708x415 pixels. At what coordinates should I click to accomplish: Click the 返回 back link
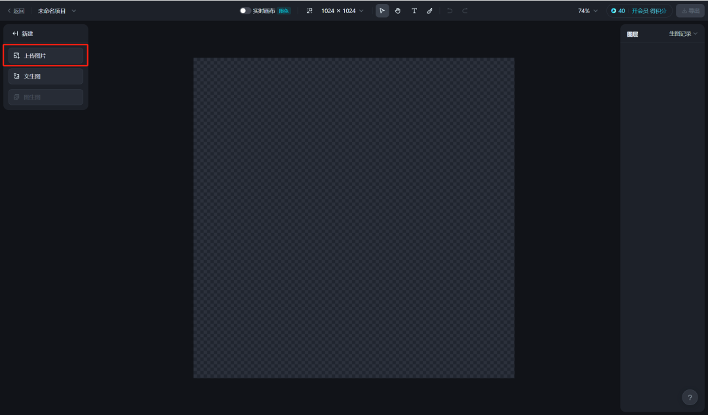[x=16, y=11]
